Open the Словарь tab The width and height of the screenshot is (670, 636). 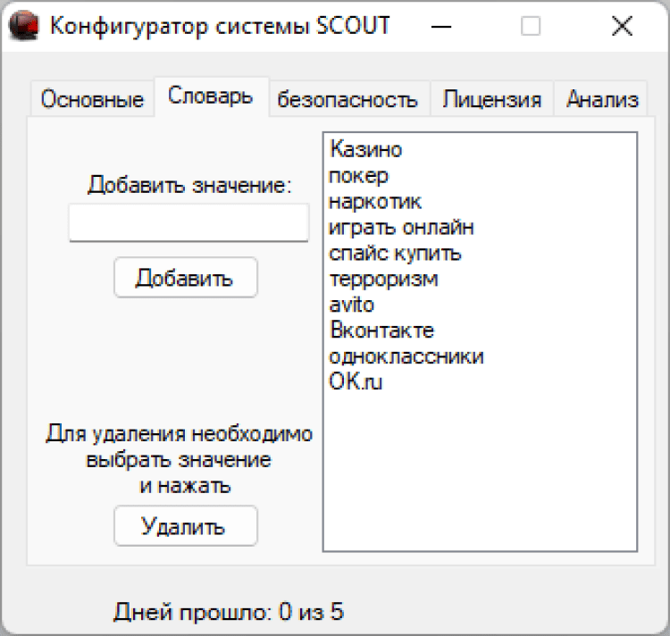[211, 96]
